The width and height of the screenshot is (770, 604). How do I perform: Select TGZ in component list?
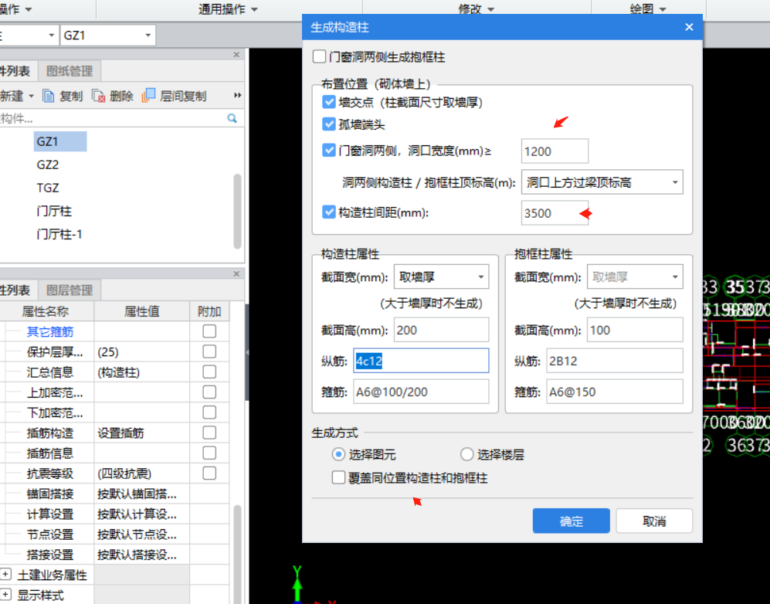pos(48,188)
